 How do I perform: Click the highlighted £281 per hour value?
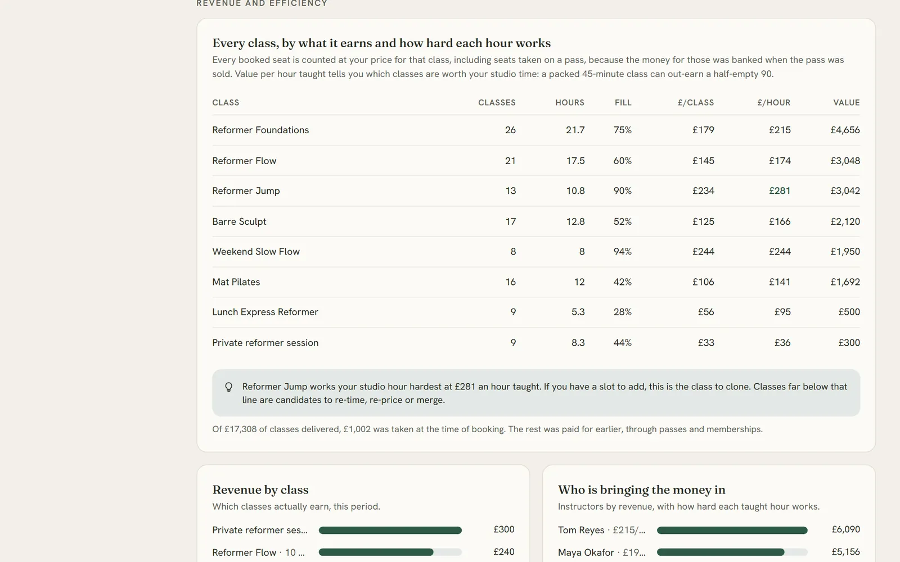(780, 191)
